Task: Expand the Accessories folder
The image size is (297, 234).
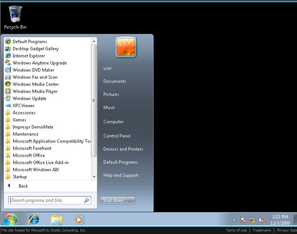Action: [20, 113]
